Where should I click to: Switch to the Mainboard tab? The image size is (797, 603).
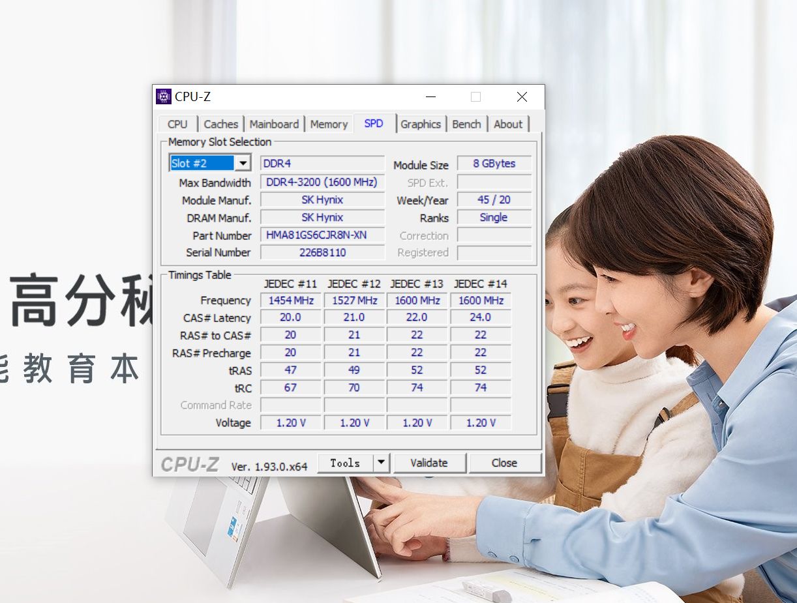point(274,124)
